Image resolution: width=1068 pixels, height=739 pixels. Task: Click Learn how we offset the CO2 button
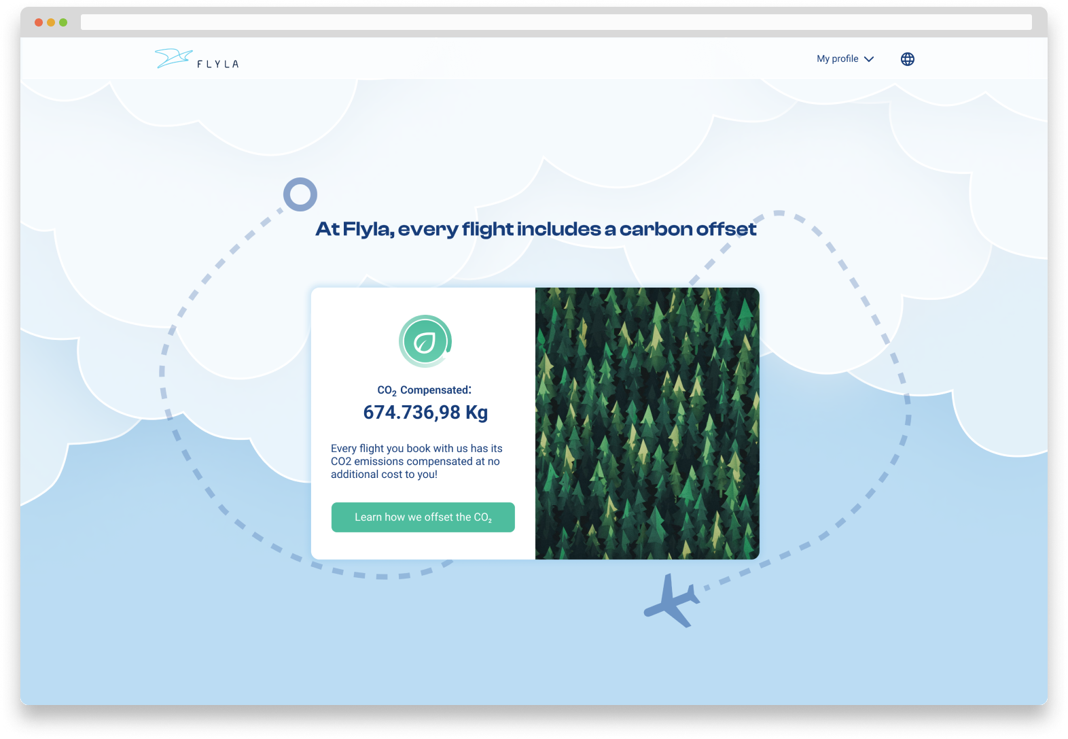(x=423, y=517)
